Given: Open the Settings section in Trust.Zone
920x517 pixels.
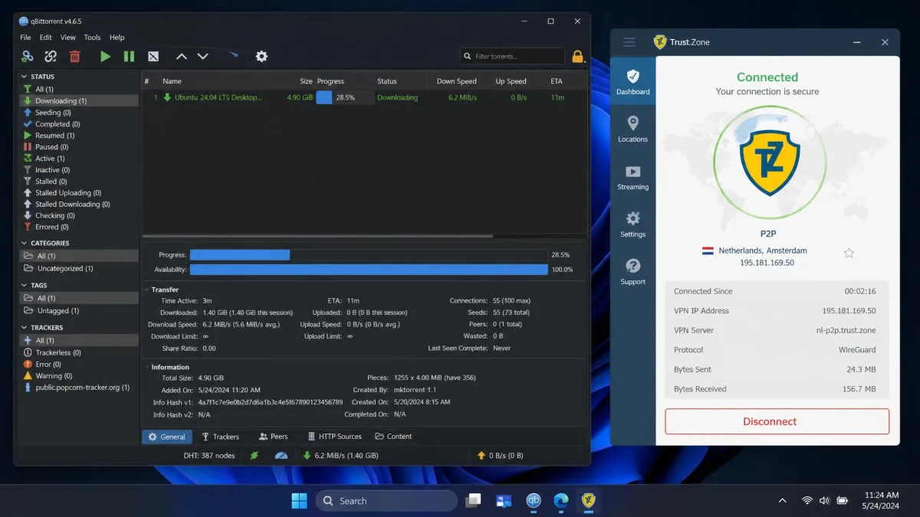Looking at the screenshot, I should coord(632,225).
